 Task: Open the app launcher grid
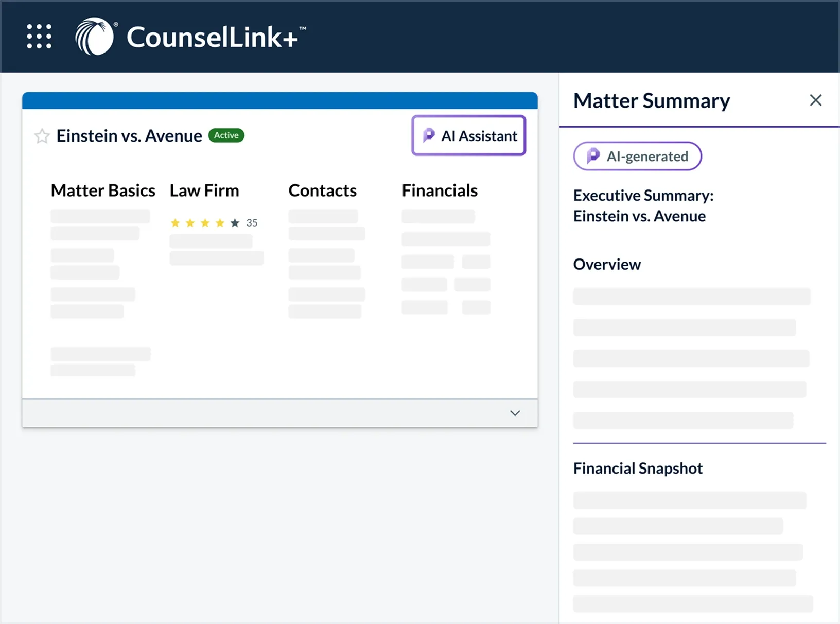pyautogui.click(x=39, y=36)
